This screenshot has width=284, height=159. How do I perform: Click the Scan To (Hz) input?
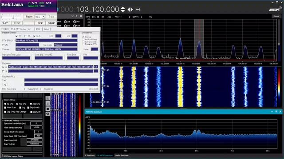point(35,144)
